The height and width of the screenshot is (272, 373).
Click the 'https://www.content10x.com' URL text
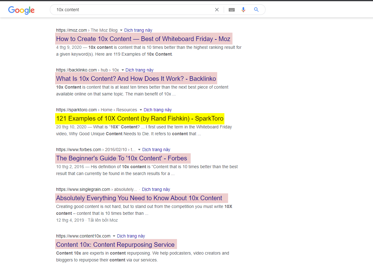[x=83, y=236]
